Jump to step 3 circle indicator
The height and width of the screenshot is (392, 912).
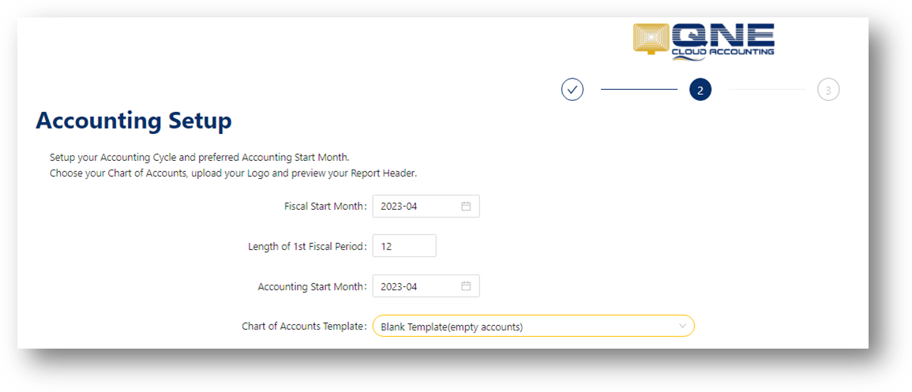828,89
